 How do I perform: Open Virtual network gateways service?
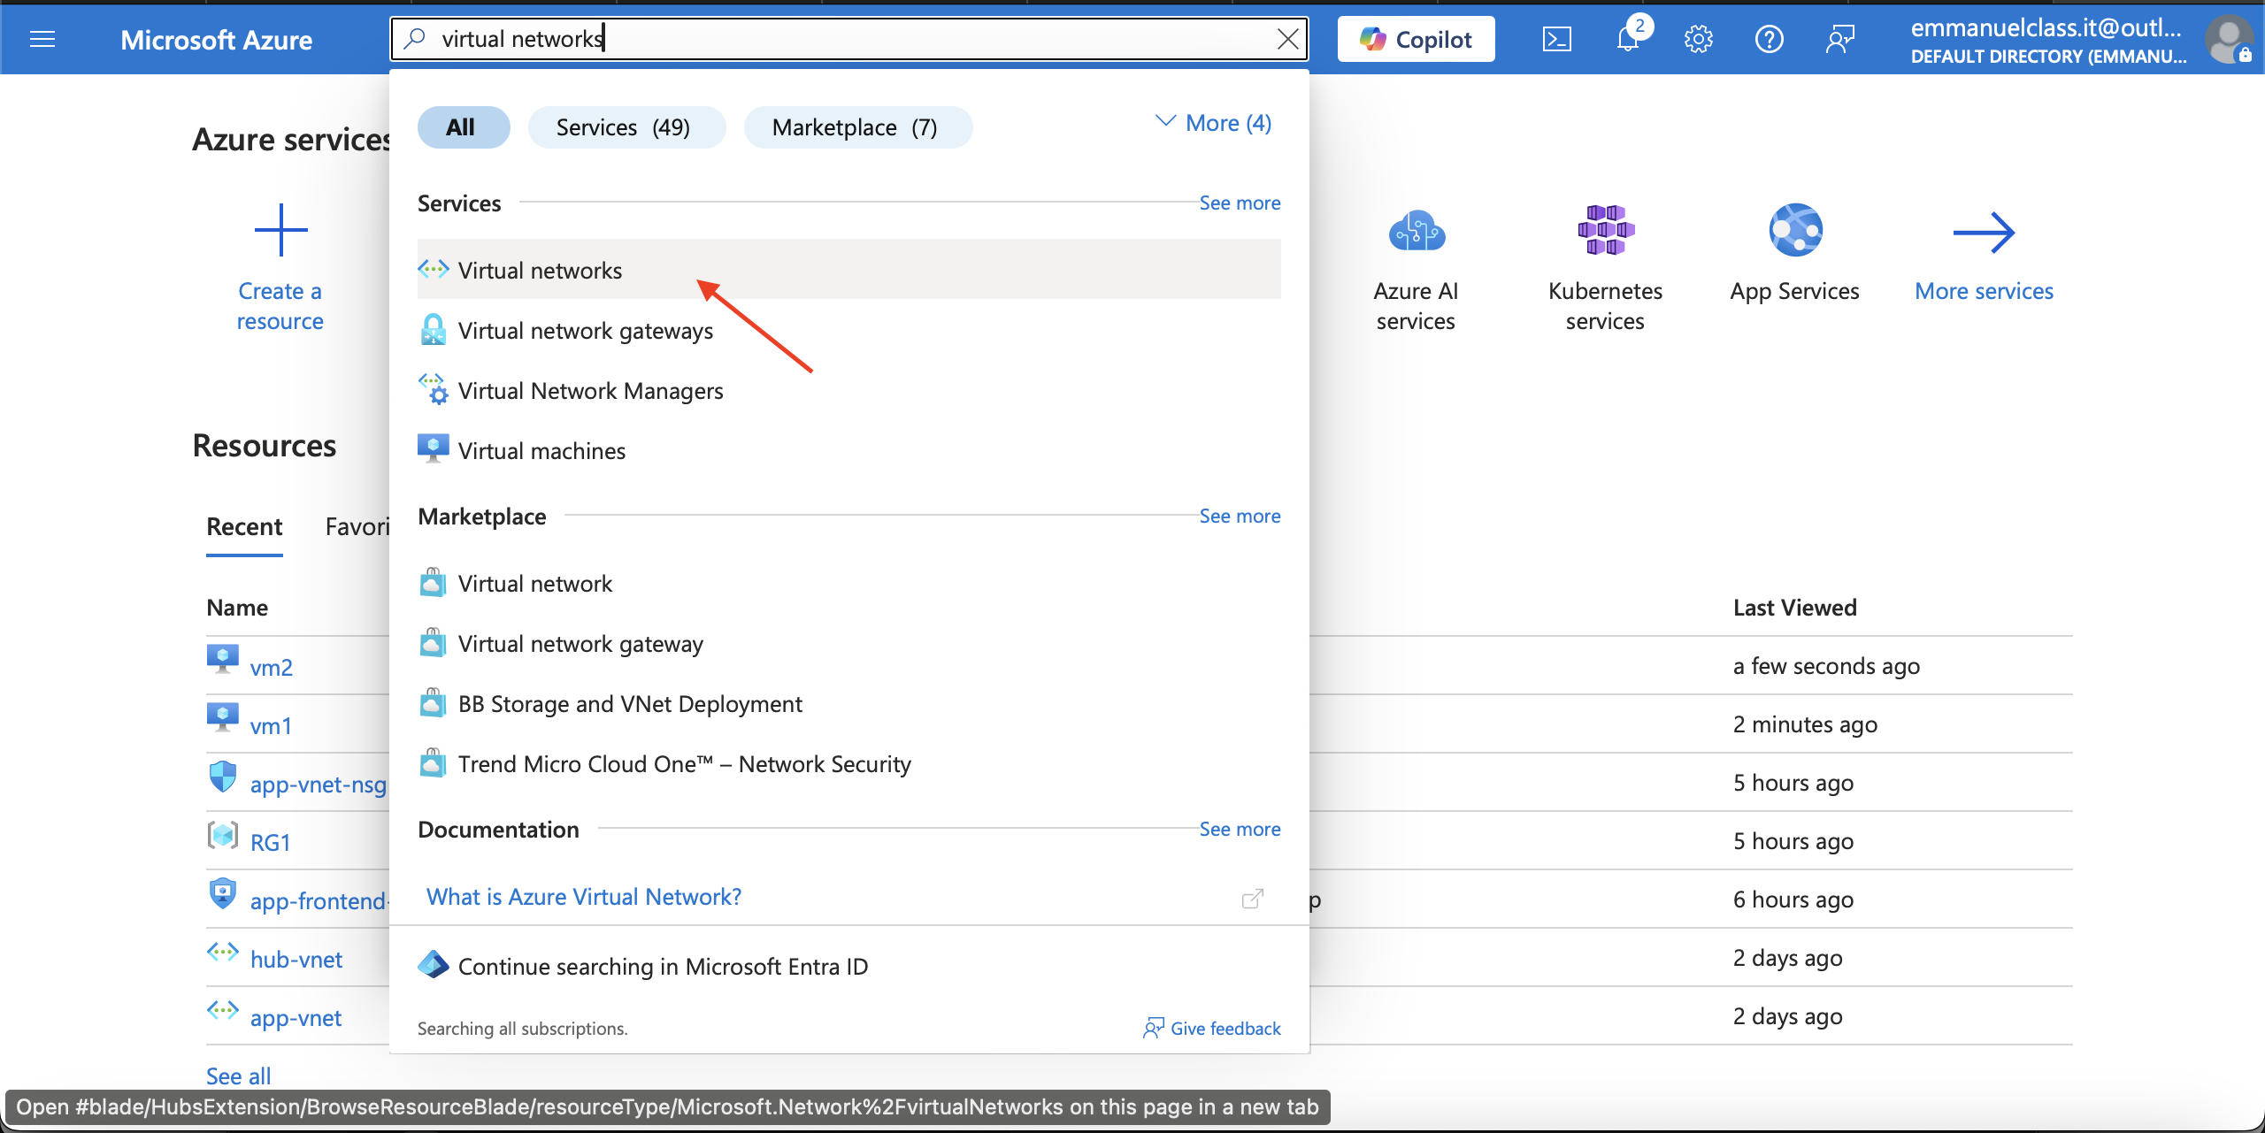point(848,330)
